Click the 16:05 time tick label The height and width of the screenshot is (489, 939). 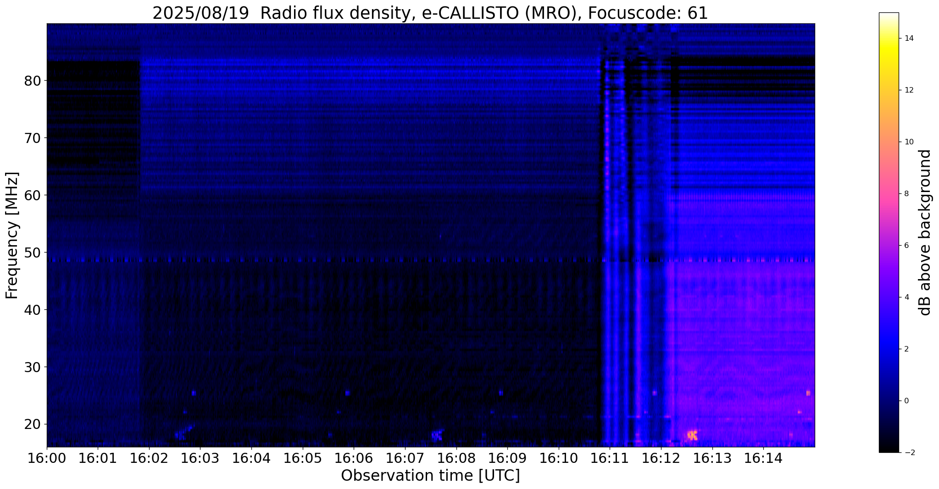[x=303, y=458]
